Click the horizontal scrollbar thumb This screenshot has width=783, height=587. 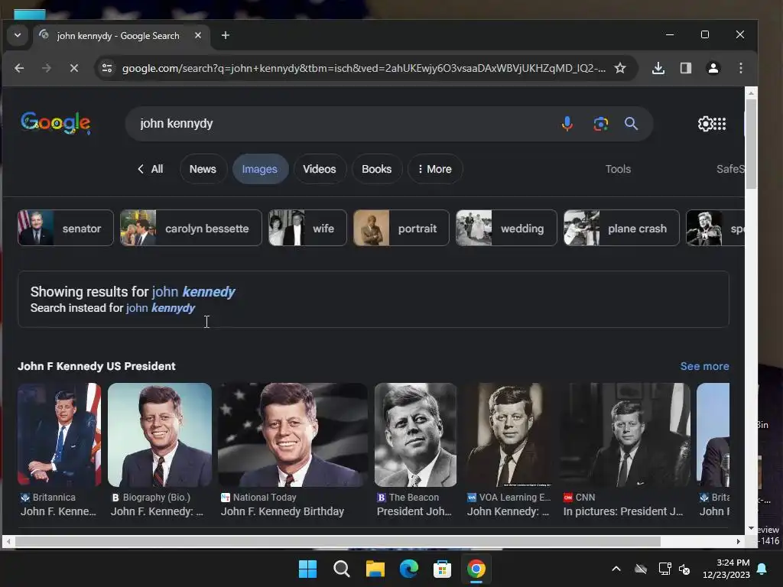(337, 542)
